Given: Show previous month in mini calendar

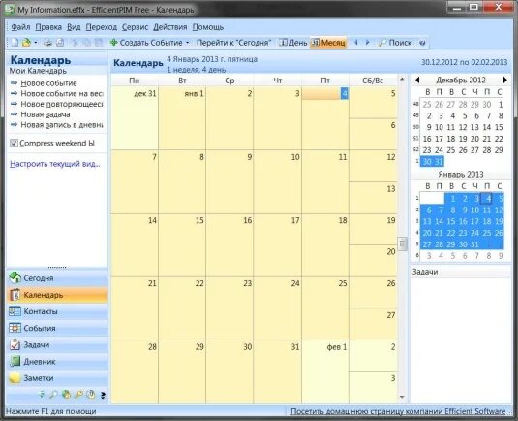Looking at the screenshot, I should click(x=417, y=80).
